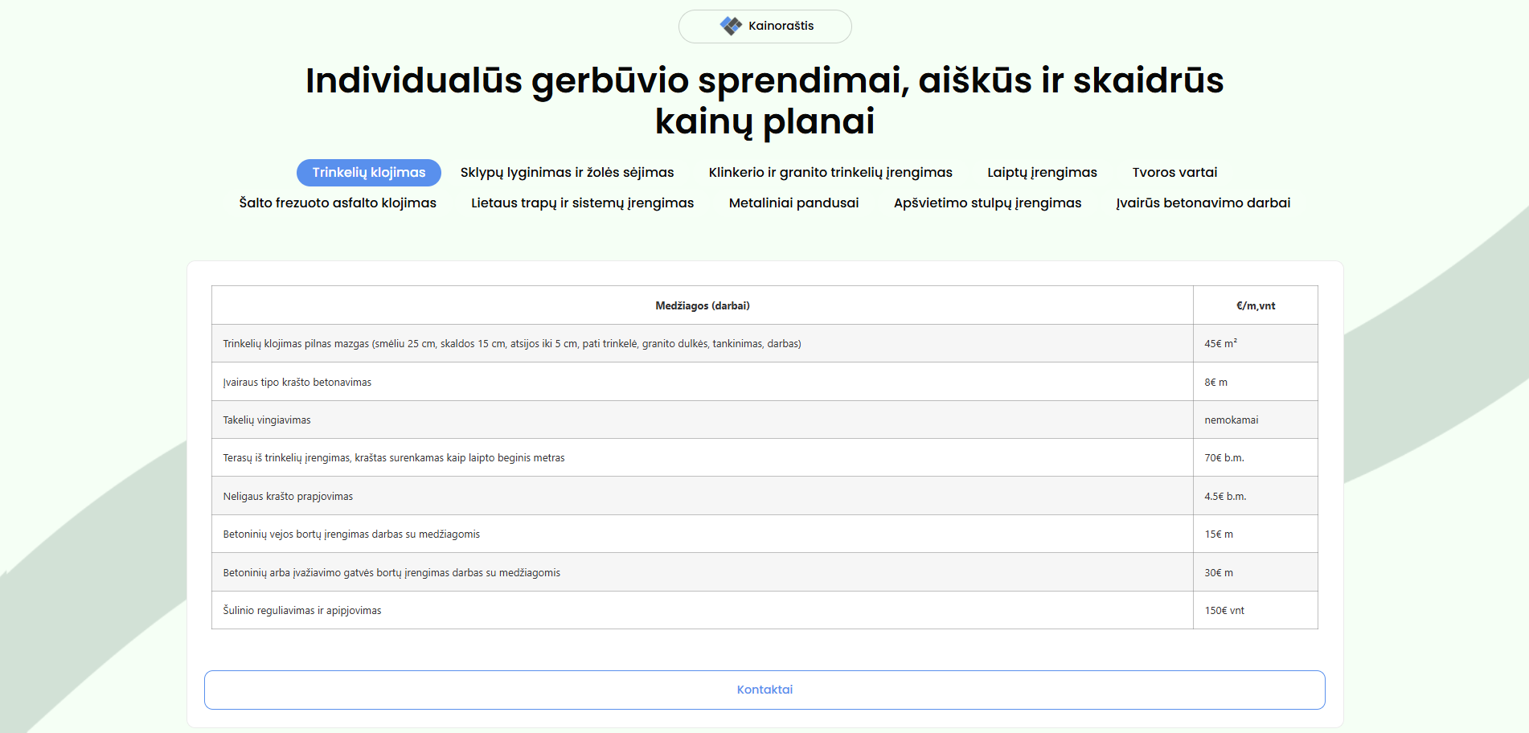Open Sklypų lyginimas ir žolės sėjimas tab
The image size is (1529, 733).
coord(567,173)
